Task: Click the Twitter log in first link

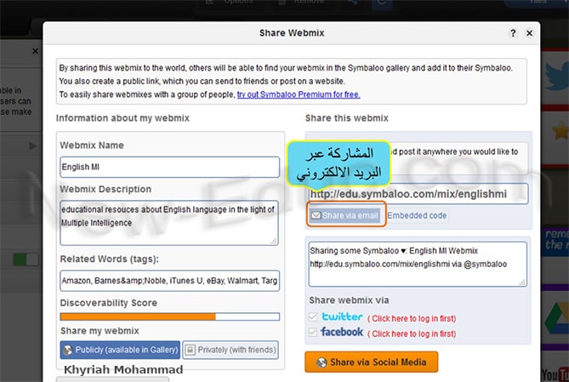Action: coord(412,318)
